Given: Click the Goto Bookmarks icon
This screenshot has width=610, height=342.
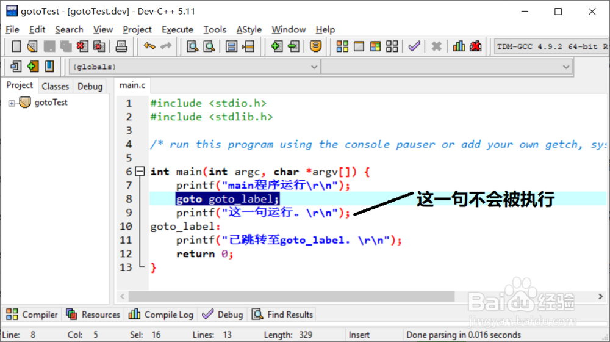Looking at the screenshot, I should (x=49, y=67).
